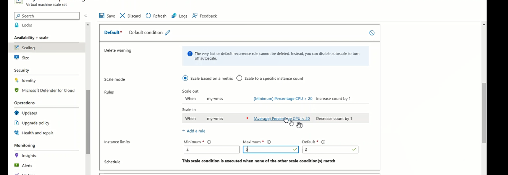Click the Minimum instance limit field

click(x=211, y=150)
